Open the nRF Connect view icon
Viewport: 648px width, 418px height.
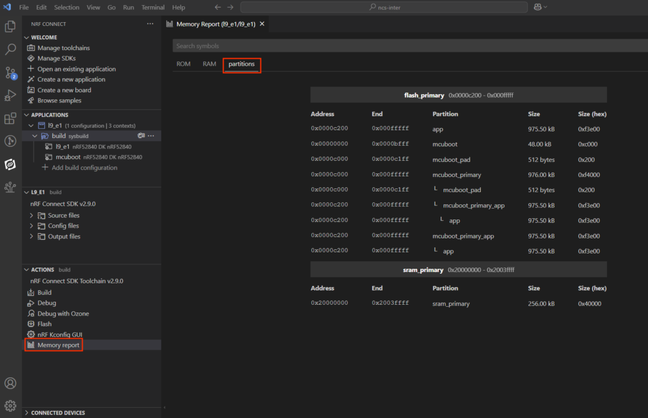(x=10, y=164)
